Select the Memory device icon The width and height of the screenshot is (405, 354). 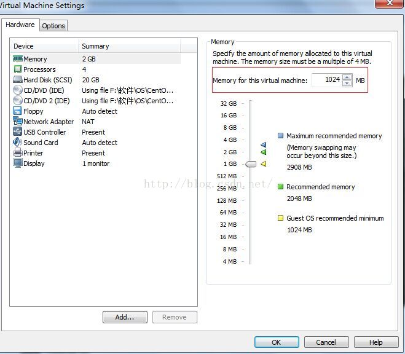point(18,59)
